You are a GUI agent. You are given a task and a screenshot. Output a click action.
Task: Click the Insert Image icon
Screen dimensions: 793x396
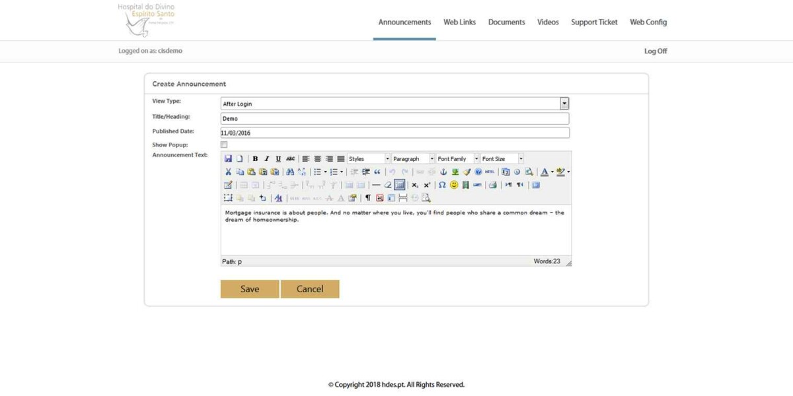click(x=455, y=172)
